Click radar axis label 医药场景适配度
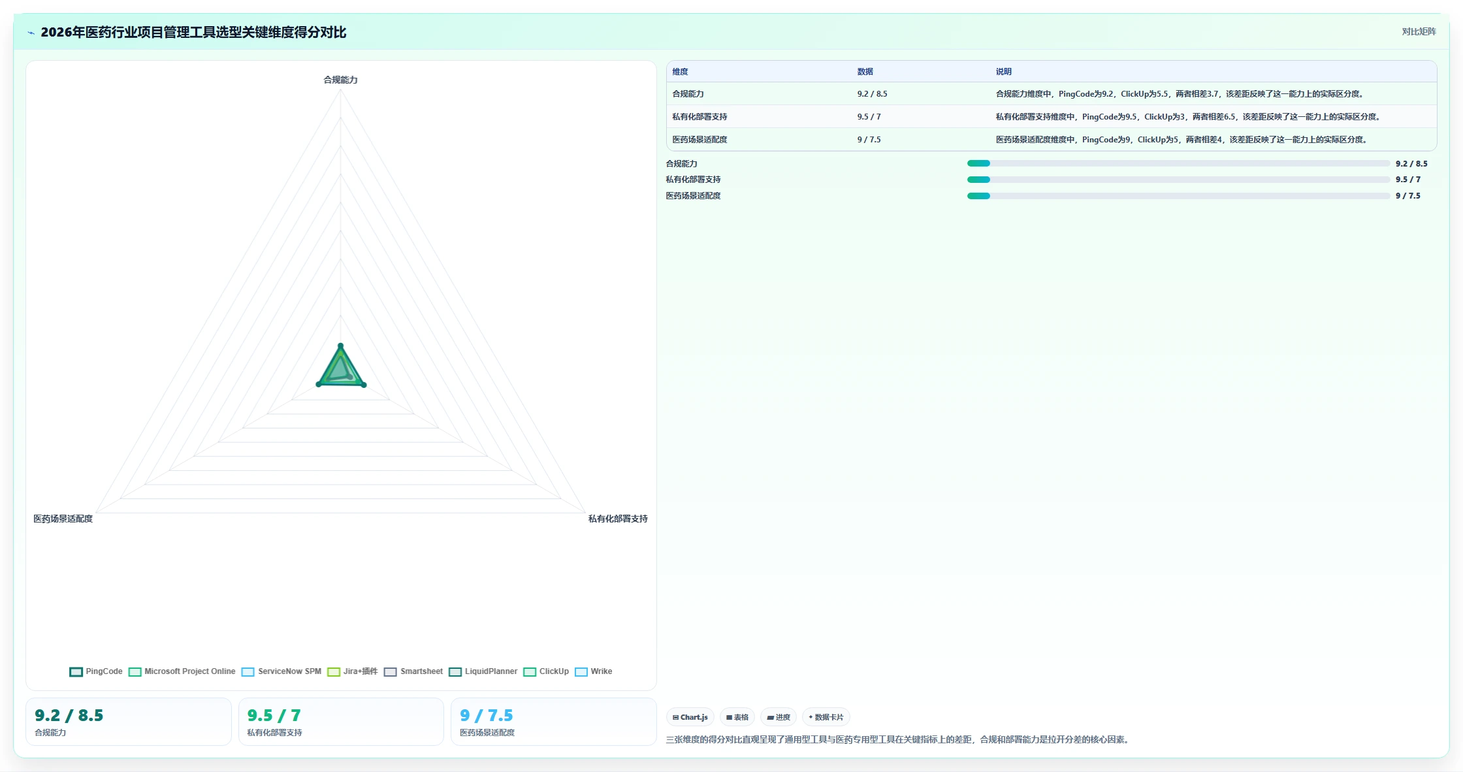The image size is (1463, 772). (63, 519)
